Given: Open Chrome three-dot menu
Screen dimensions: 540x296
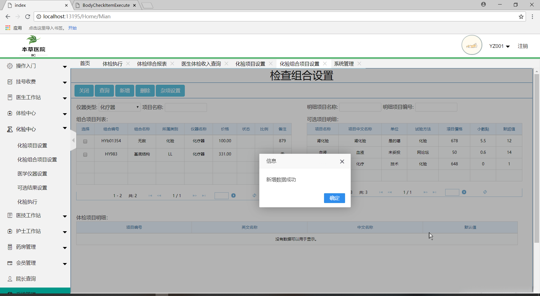Looking at the screenshot, I should point(532,17).
